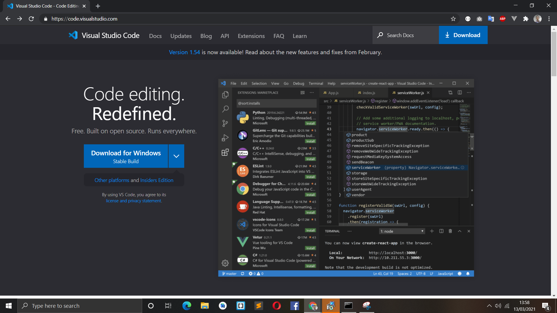This screenshot has width=557, height=313.
Task: Click the feedback smiley in the status bar
Action: click(x=459, y=273)
